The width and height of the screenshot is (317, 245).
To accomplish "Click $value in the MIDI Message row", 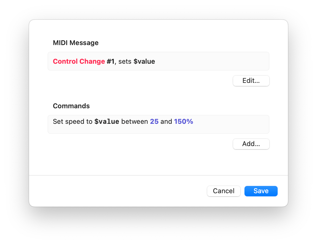I will [144, 62].
